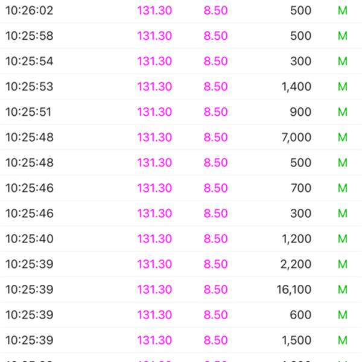Click the 10:25:51 trade time
This screenshot has height=362, width=362.
30,112
